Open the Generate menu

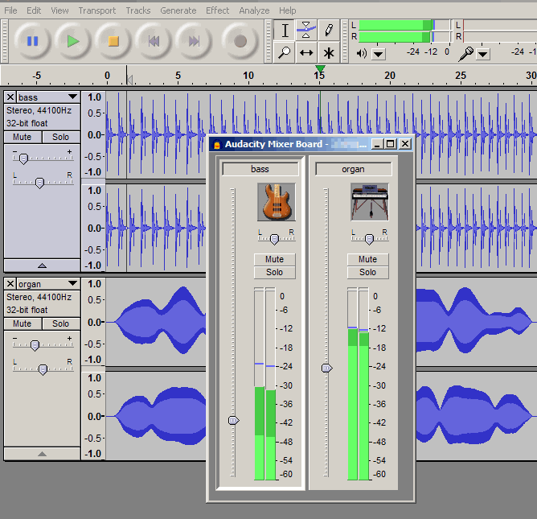tap(178, 10)
